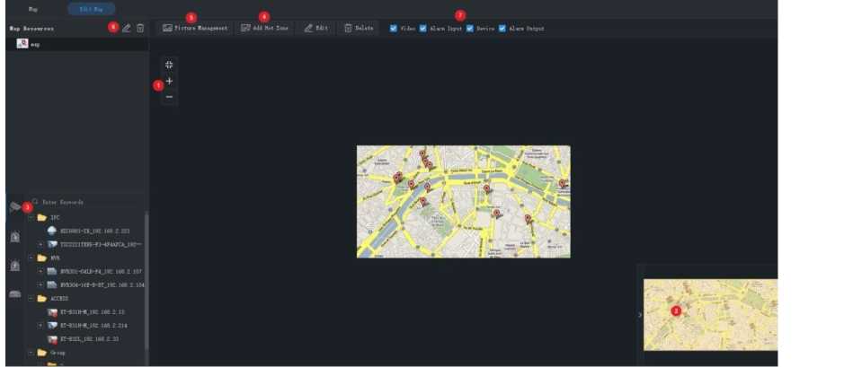Collapse the mini-map panel with side arrow

click(640, 314)
